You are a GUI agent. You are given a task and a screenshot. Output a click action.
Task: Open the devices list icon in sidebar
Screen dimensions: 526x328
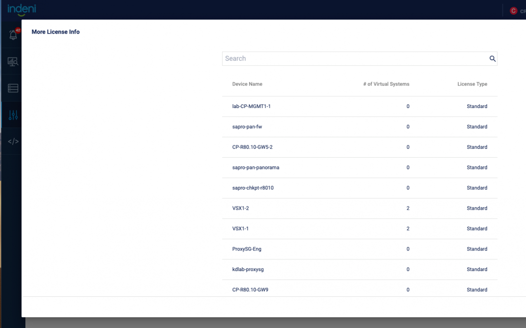(13, 88)
